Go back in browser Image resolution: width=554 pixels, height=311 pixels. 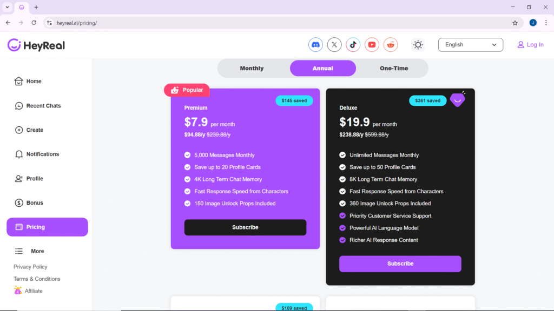click(x=8, y=23)
